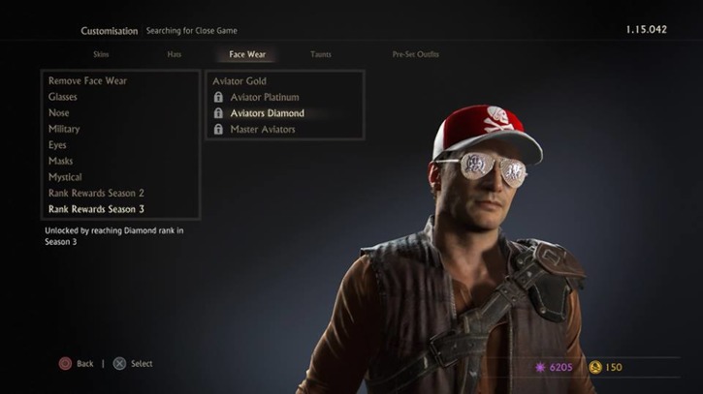This screenshot has width=703, height=394.
Task: Click the cross Select button icon
Action: [119, 364]
